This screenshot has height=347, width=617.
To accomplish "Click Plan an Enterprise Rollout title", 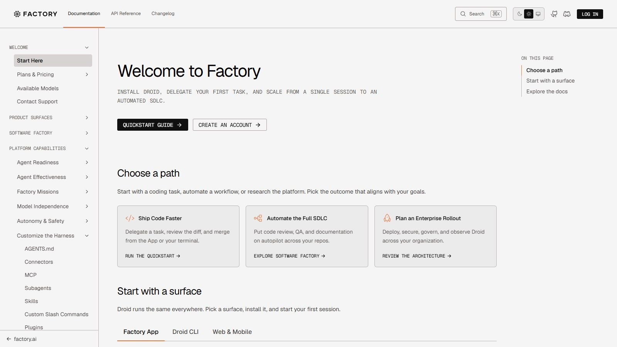I will point(428,218).
